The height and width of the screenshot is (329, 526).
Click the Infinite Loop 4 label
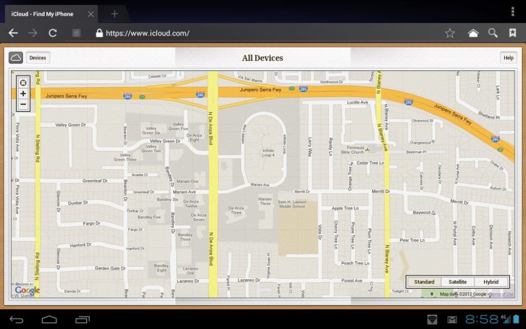pyautogui.click(x=269, y=153)
